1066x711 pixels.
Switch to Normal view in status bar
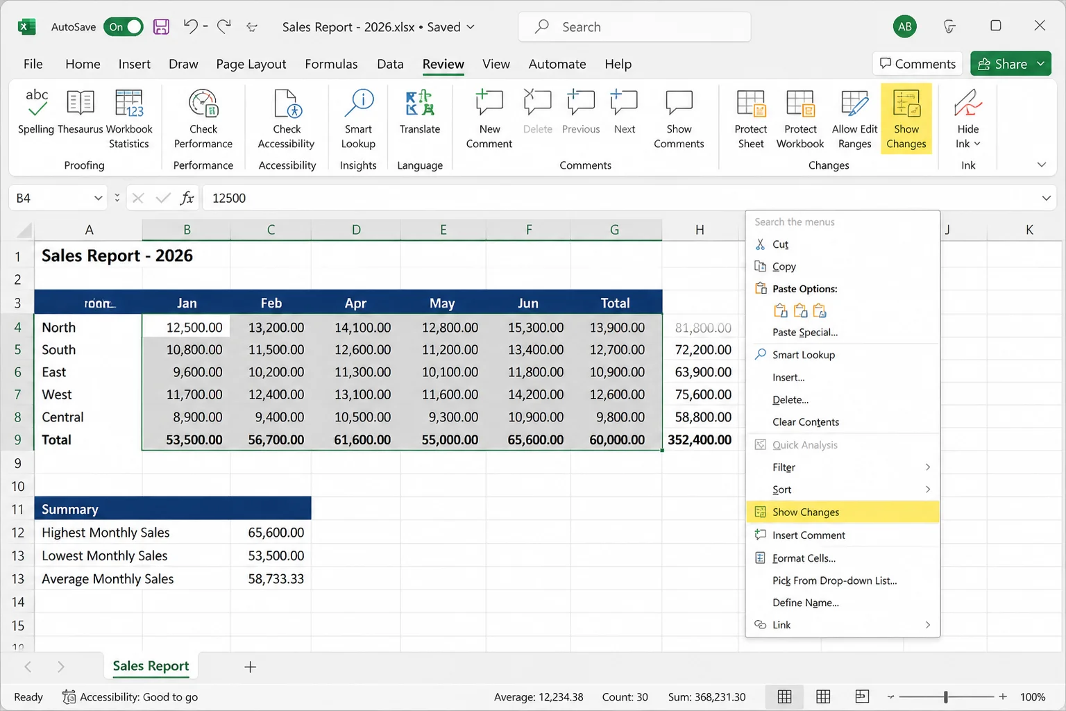click(x=784, y=696)
